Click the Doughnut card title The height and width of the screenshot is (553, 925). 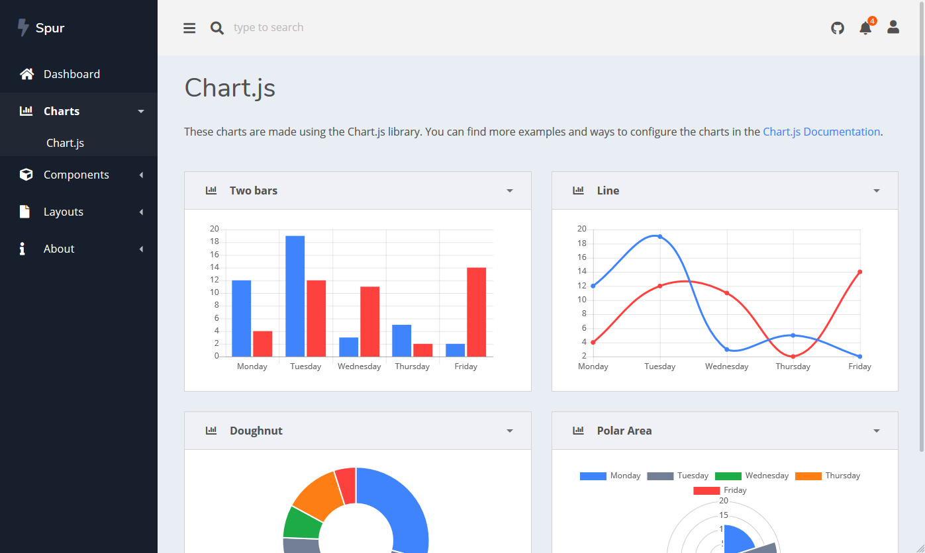click(x=256, y=431)
